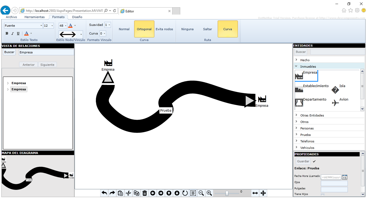Select Evita nodos curve mode
The height and width of the screenshot is (199, 368).
point(164,29)
